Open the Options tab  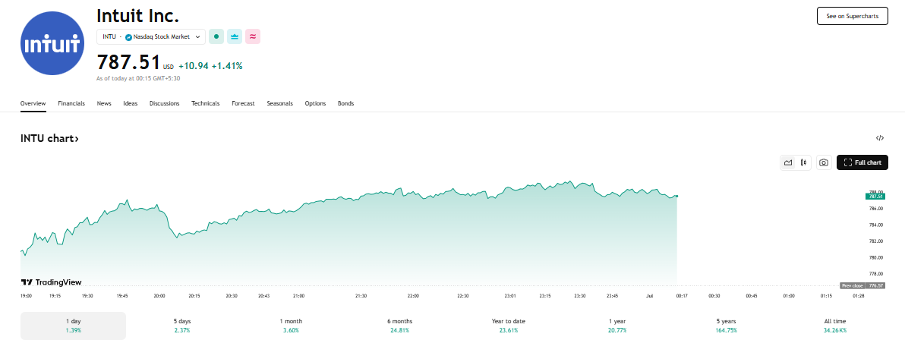coord(315,103)
